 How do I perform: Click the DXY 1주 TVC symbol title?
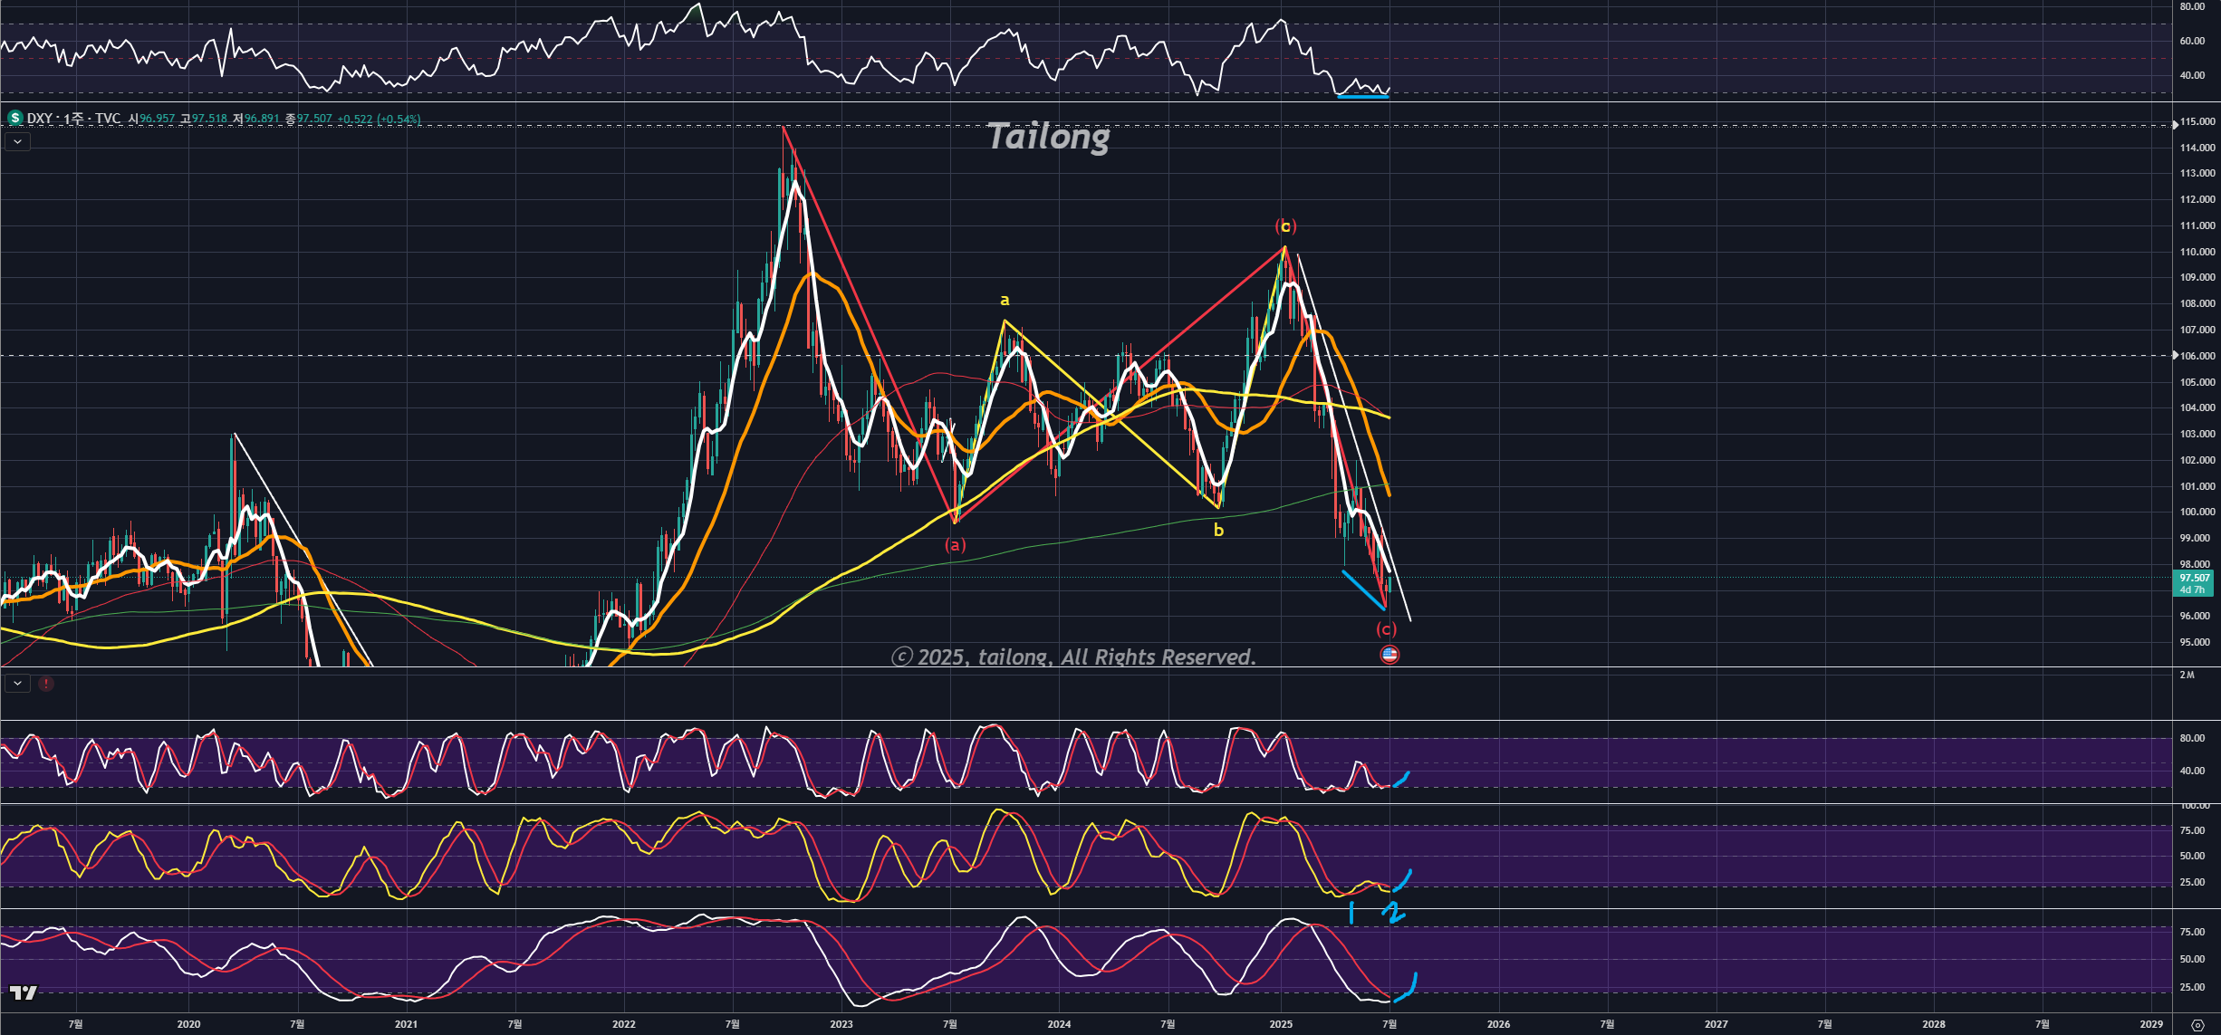pyautogui.click(x=72, y=119)
